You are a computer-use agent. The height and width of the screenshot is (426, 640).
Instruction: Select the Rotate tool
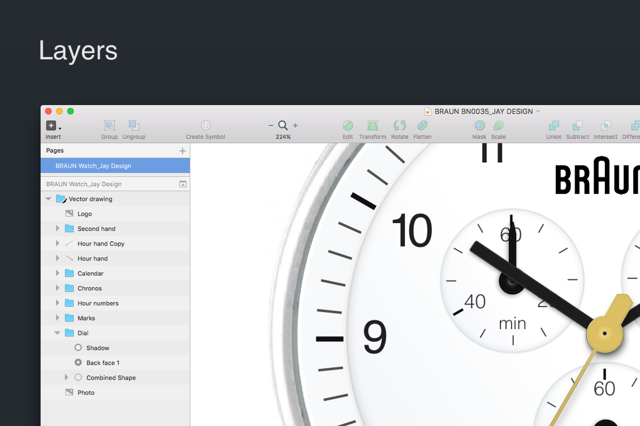[399, 126]
